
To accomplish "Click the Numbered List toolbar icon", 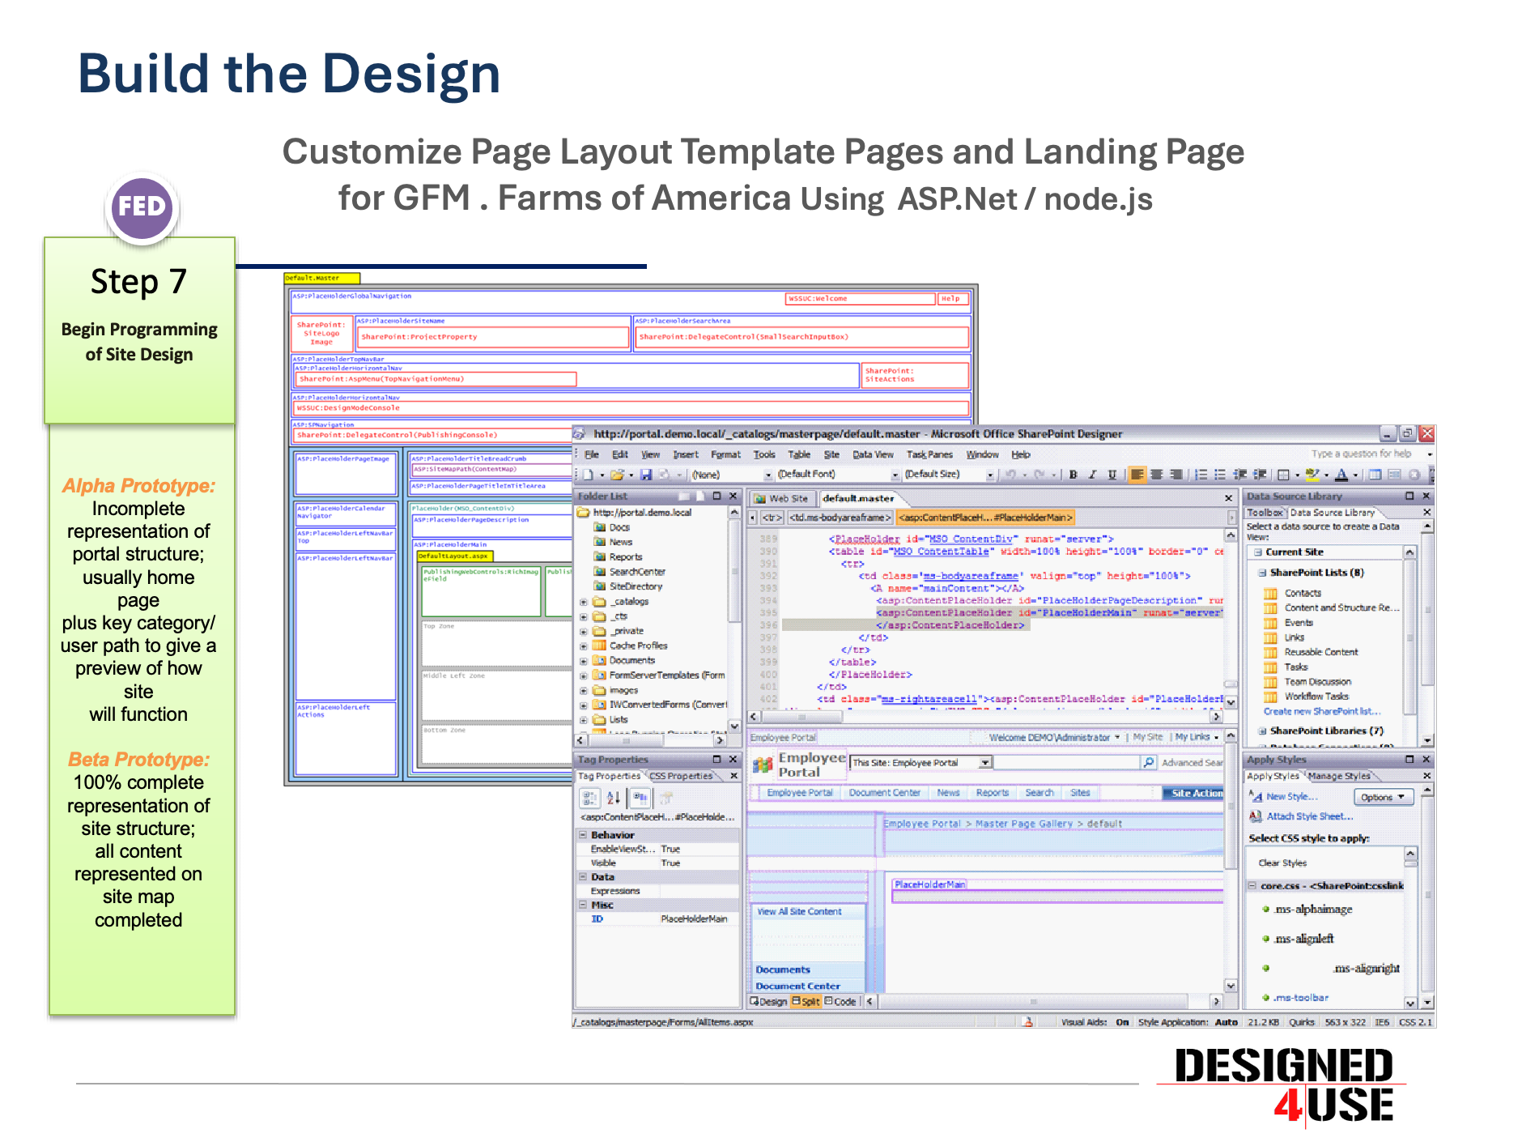I will tap(1201, 475).
